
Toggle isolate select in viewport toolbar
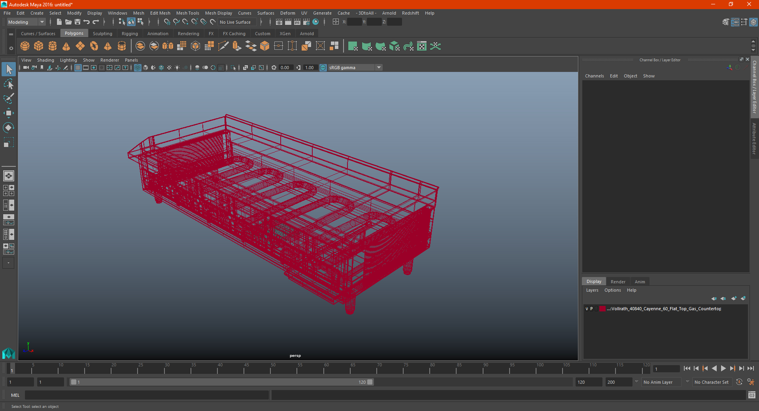coord(233,68)
